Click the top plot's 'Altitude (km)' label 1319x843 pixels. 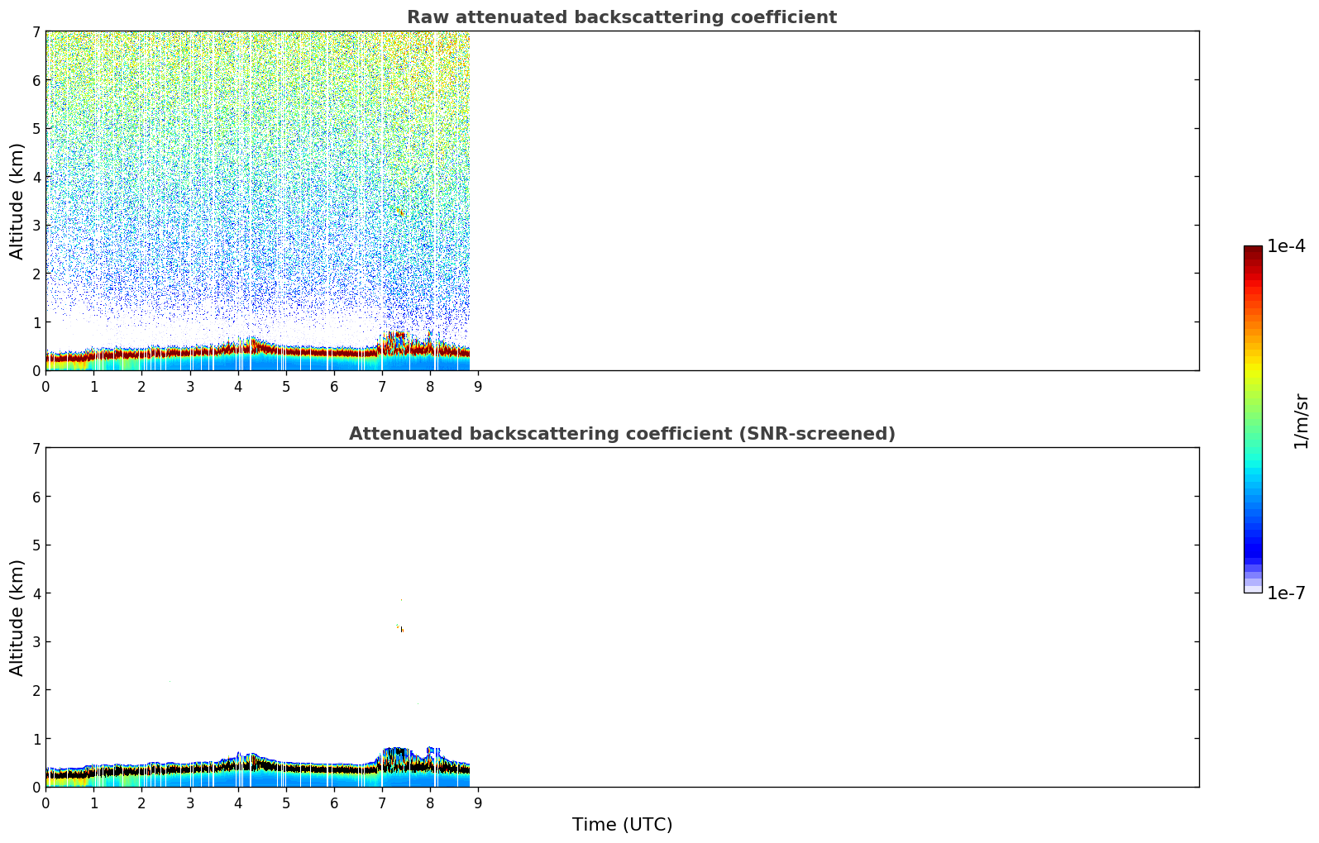[17, 201]
